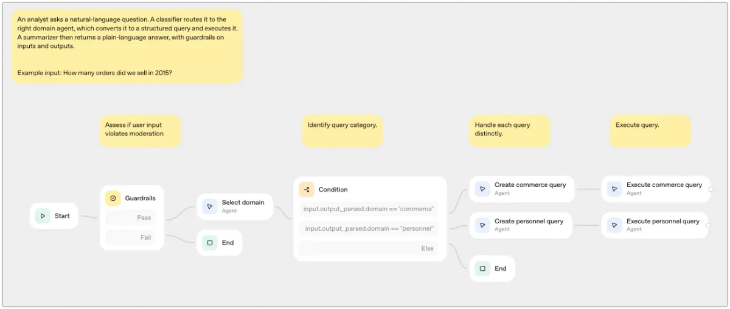
Task: Click the 'Condition' node title
Action: 333,189
